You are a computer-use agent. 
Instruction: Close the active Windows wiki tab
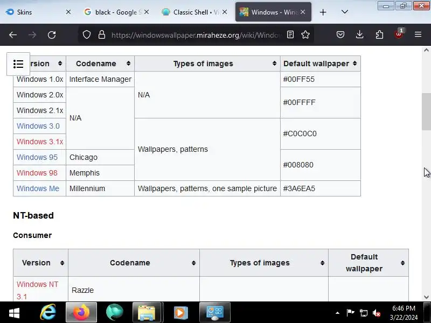coord(303,12)
